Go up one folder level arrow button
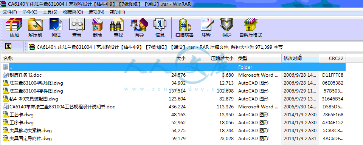The width and height of the screenshot is (363, 145). tap(8, 46)
